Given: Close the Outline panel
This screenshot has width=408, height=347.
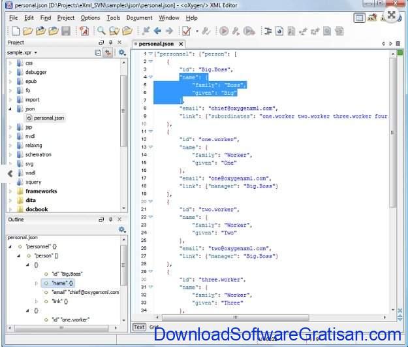Looking at the screenshot, I should (x=119, y=220).
